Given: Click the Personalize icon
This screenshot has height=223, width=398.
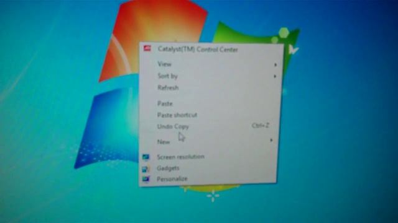Looking at the screenshot, I should pos(146,179).
